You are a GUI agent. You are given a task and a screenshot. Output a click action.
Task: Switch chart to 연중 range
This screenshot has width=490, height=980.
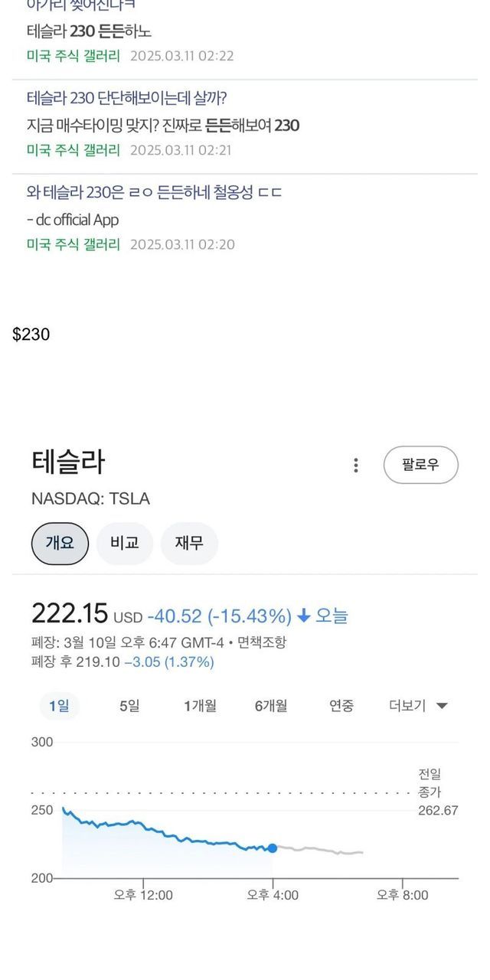click(x=341, y=706)
